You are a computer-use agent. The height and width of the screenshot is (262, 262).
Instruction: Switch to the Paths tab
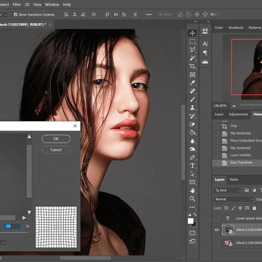(234, 180)
